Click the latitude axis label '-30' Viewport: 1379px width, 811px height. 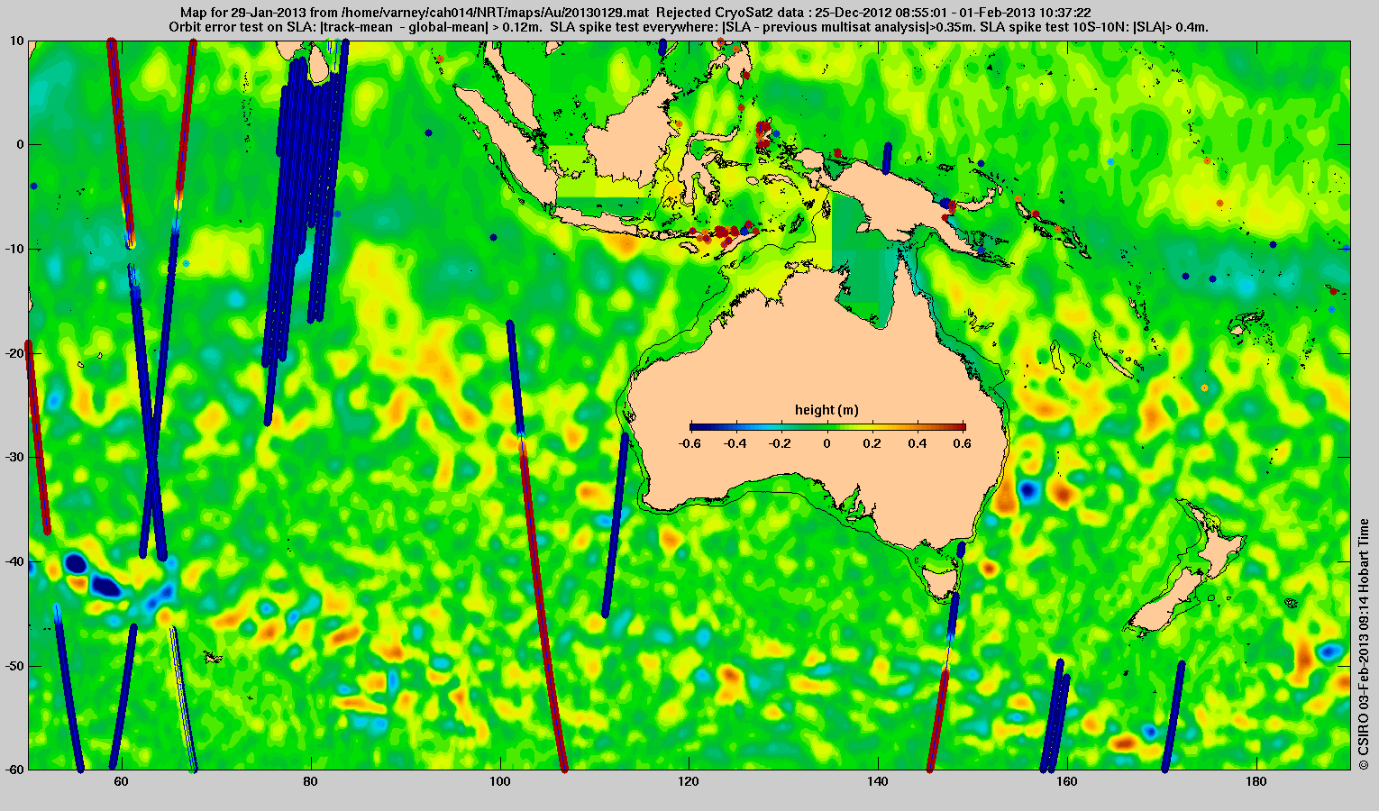point(15,457)
